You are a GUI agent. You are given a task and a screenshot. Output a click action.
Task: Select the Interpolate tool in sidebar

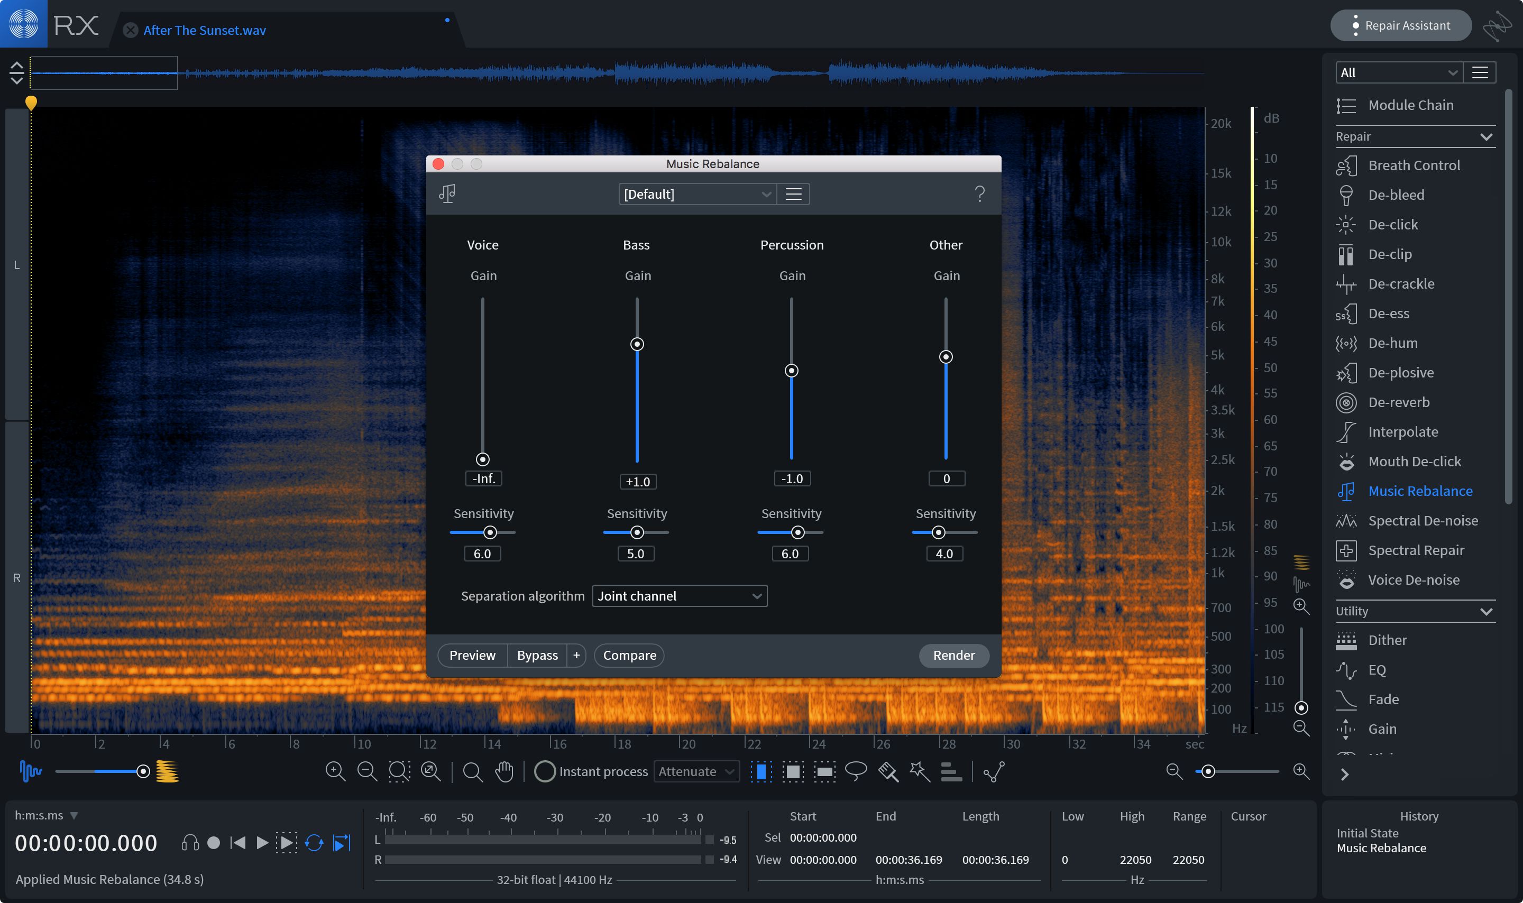pos(1401,431)
